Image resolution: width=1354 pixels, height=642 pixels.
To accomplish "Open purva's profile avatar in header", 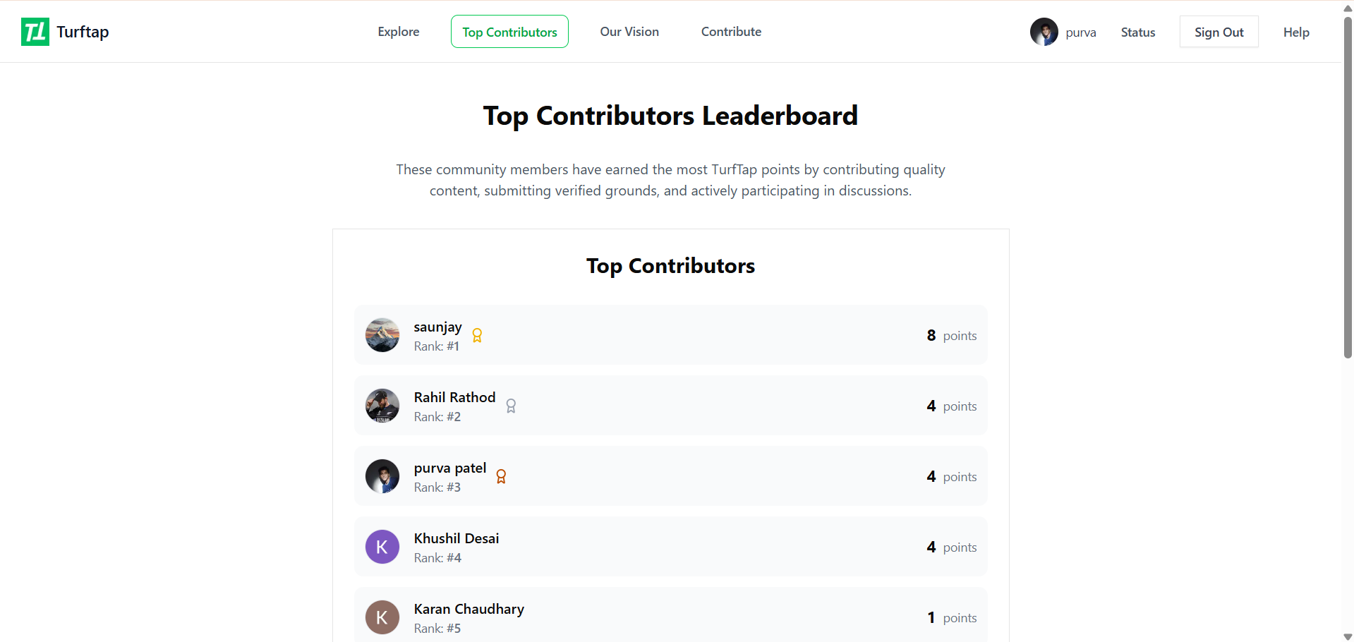I will (1044, 32).
